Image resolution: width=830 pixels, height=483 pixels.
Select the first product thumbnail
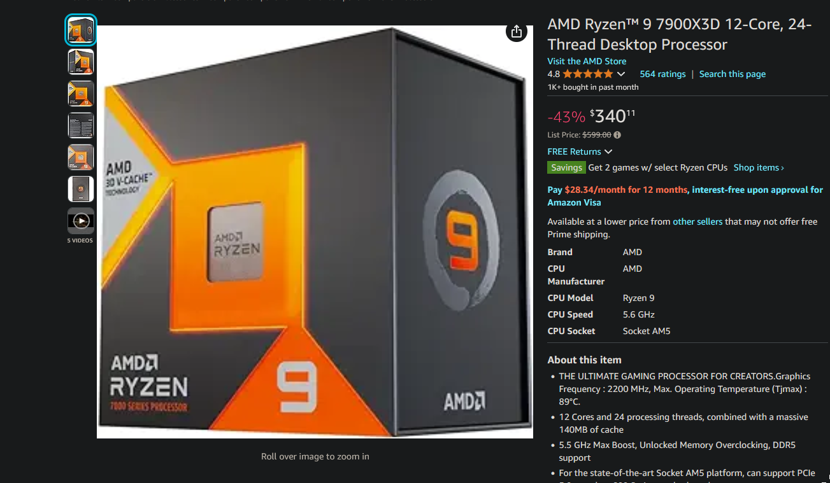pos(81,30)
